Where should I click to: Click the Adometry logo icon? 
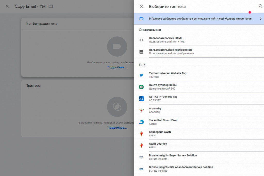pos(142,110)
